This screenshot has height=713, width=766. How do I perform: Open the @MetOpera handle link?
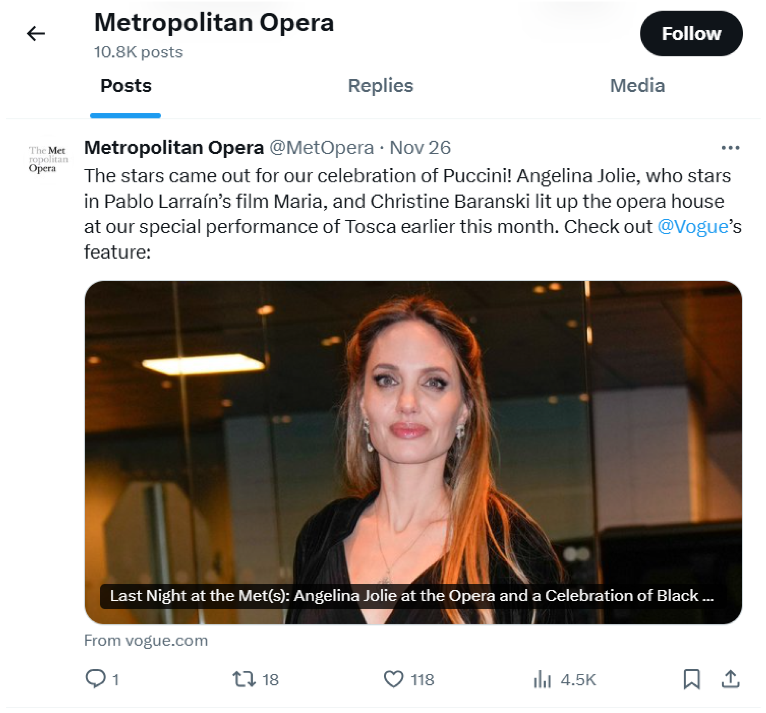(321, 147)
